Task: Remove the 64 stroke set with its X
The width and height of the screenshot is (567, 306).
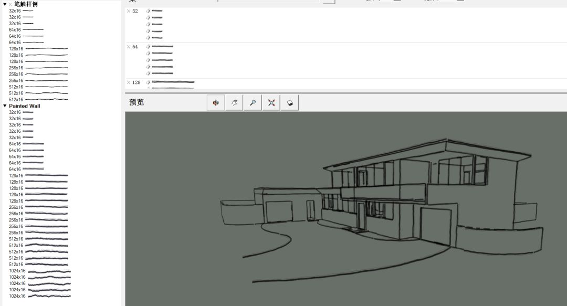Action: point(129,47)
